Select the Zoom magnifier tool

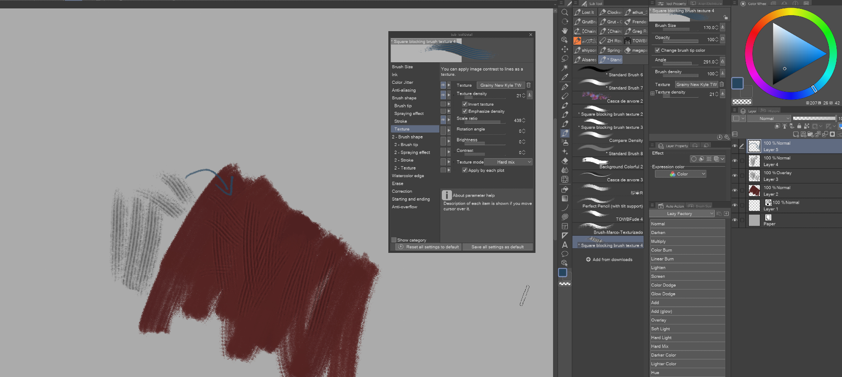click(565, 12)
